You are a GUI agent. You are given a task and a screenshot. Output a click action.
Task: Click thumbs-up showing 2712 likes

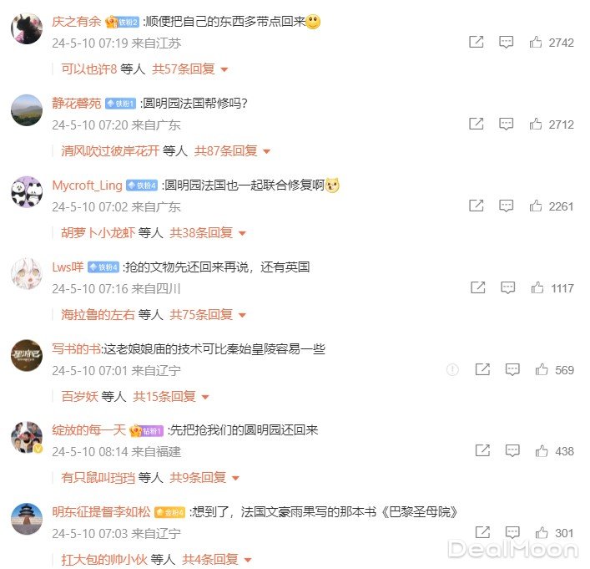click(x=536, y=124)
